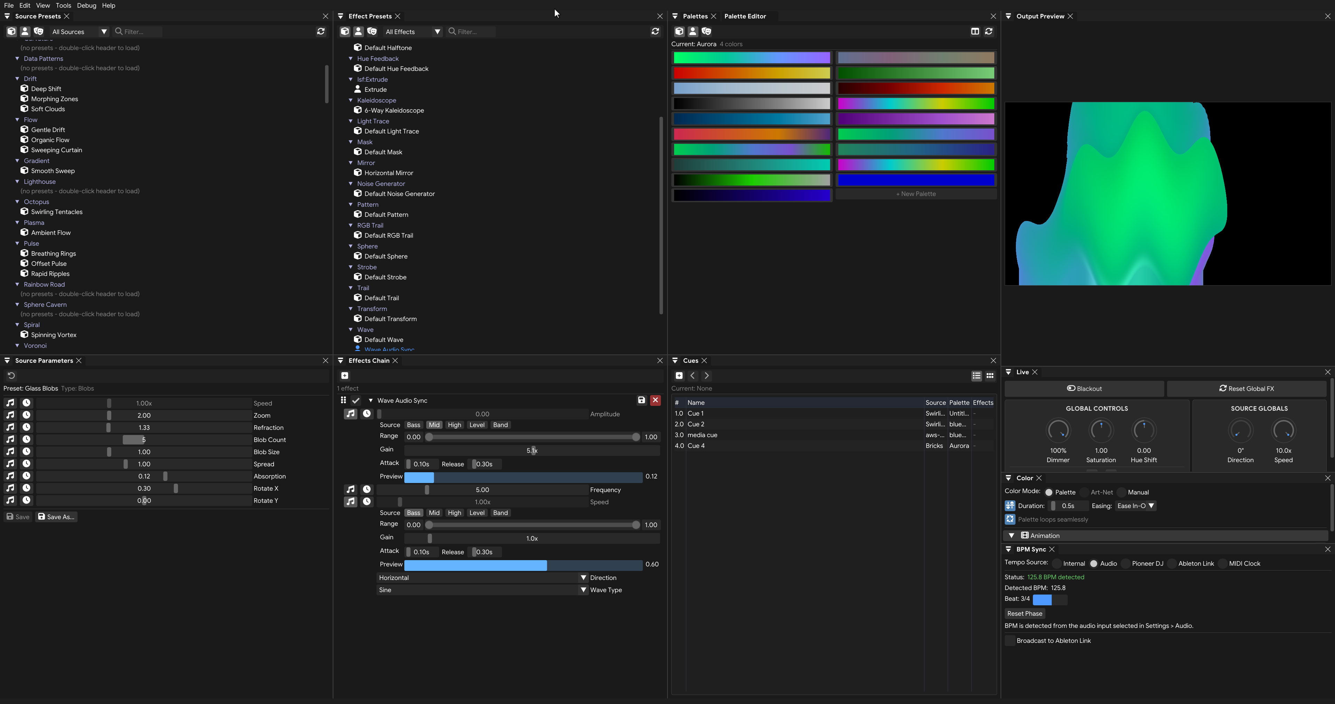Select Art-Net color mode

[x=1097, y=492]
